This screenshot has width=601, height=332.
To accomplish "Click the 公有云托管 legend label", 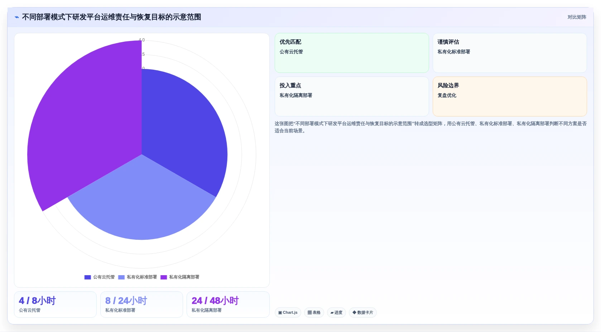I will click(x=104, y=277).
